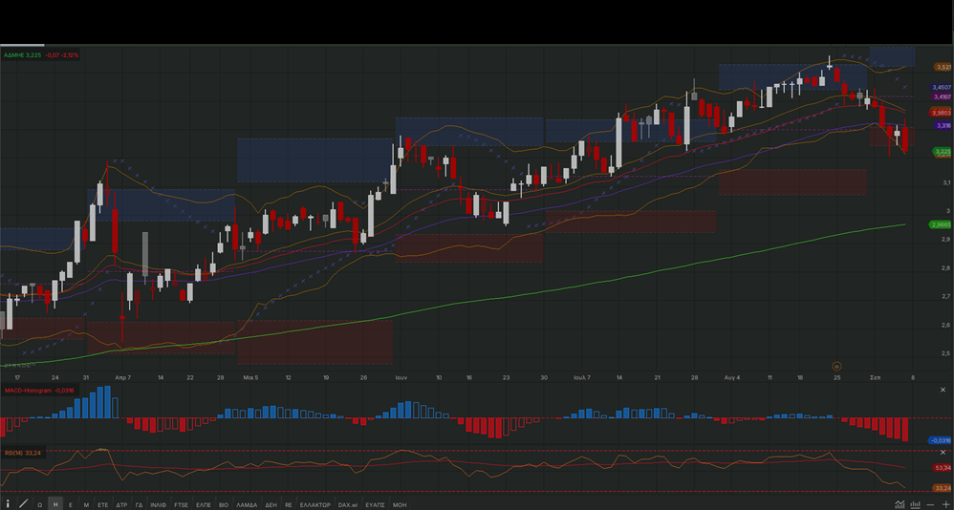Image resolution: width=954 pixels, height=510 pixels.
Task: Zoom in with the plus icon
Action: coord(945,504)
